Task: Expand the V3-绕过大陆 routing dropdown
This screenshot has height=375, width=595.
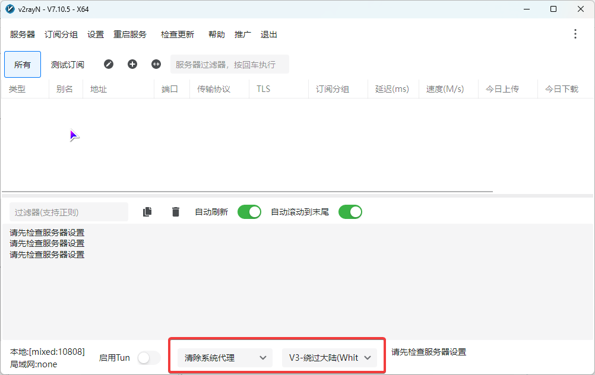Action: (330, 358)
